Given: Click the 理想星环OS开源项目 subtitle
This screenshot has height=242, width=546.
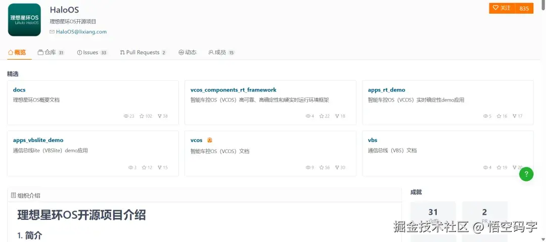Looking at the screenshot, I should click(x=73, y=22).
